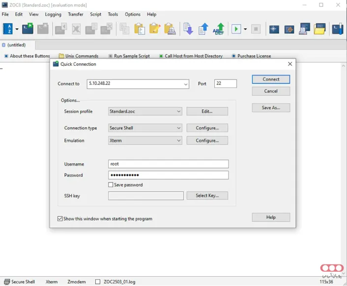This screenshot has height=286, width=347.
Task: Open the Emulation Xterm dropdown
Action: point(178,141)
